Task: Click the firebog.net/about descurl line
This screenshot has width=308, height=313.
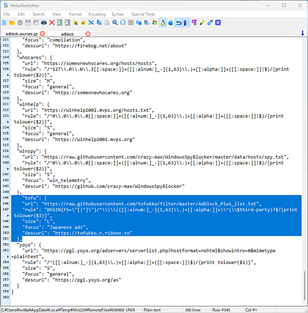Action: (75, 46)
